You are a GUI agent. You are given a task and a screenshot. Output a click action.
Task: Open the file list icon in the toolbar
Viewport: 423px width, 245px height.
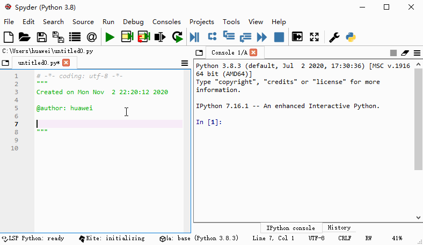coord(75,37)
